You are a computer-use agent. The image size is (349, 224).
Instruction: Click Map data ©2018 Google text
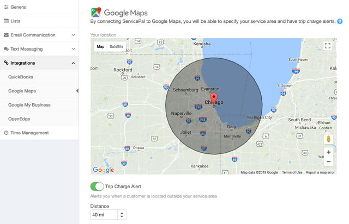(259, 172)
